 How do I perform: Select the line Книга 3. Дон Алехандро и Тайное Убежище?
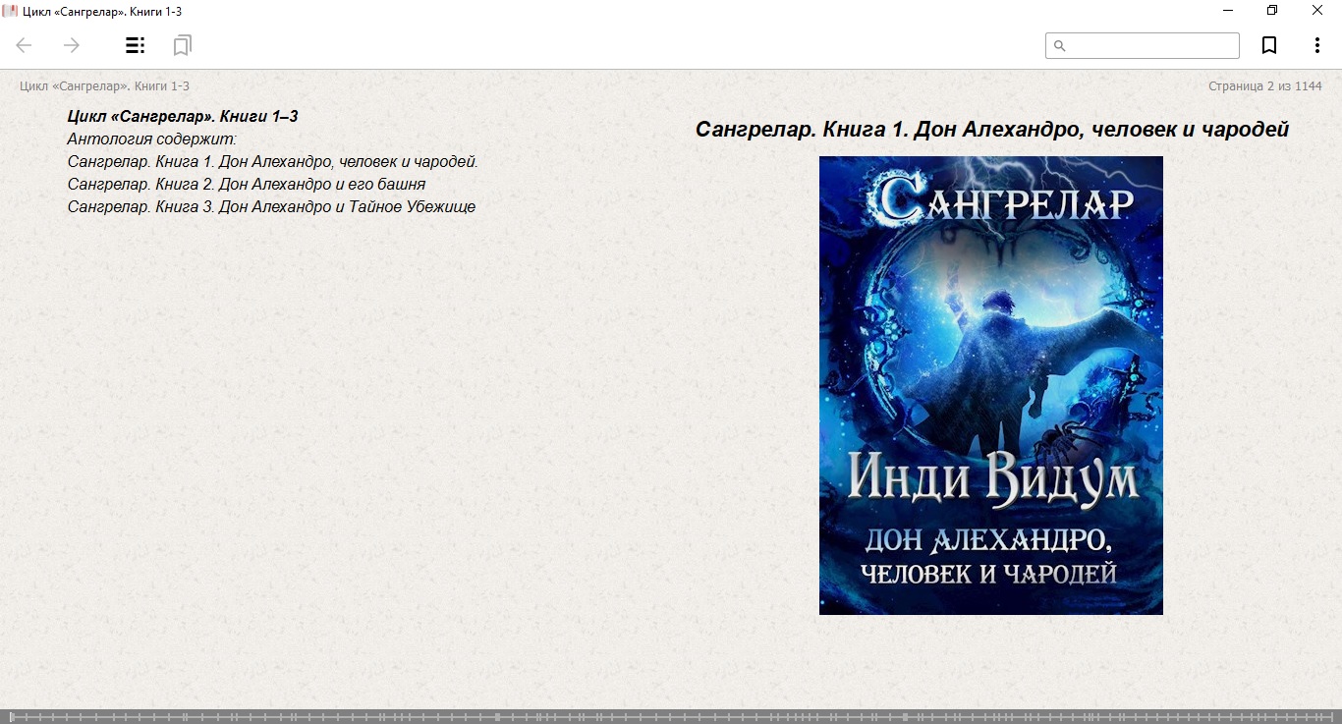tap(271, 207)
